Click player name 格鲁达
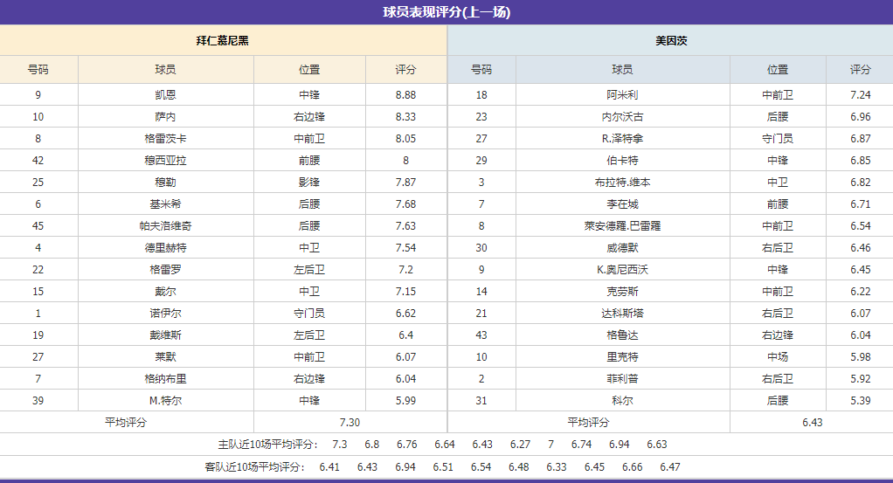Screen dimensions: 893x483 pos(622,335)
